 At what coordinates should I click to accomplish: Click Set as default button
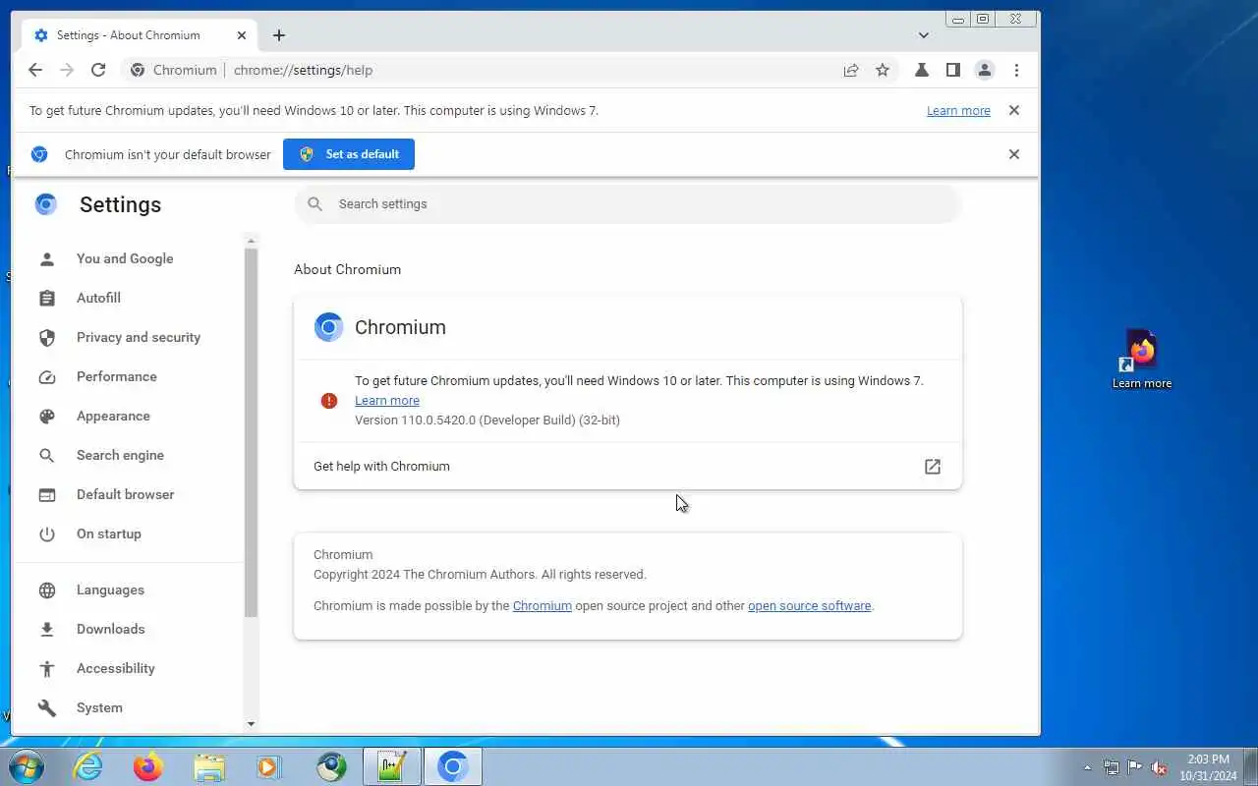click(x=349, y=154)
